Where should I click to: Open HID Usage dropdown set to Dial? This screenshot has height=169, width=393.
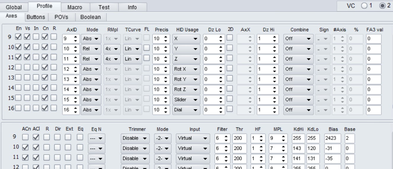(186, 110)
